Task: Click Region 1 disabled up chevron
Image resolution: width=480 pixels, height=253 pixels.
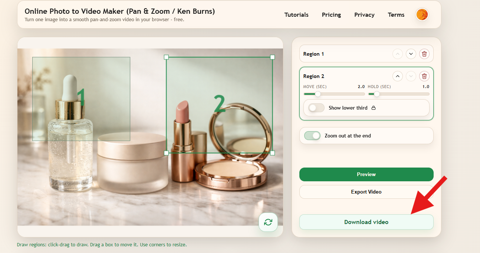Action: click(397, 54)
